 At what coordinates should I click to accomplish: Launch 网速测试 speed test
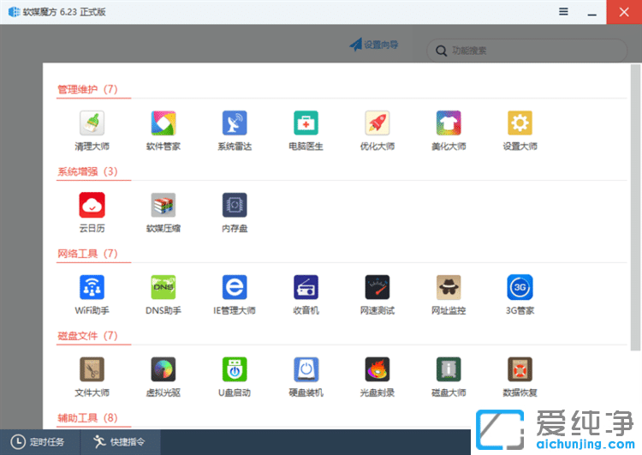pyautogui.click(x=377, y=287)
